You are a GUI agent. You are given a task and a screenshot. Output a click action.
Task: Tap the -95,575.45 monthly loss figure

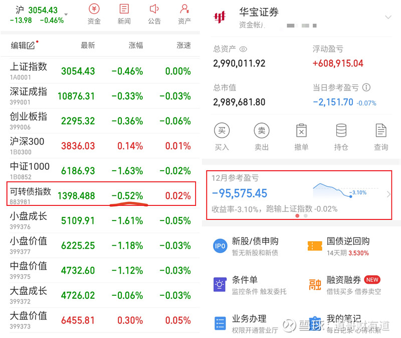point(240,193)
